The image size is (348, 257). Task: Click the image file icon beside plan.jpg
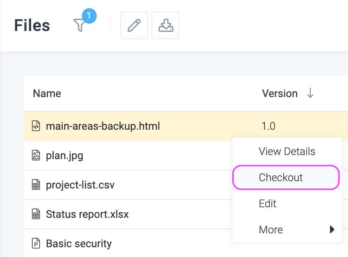pyautogui.click(x=36, y=155)
